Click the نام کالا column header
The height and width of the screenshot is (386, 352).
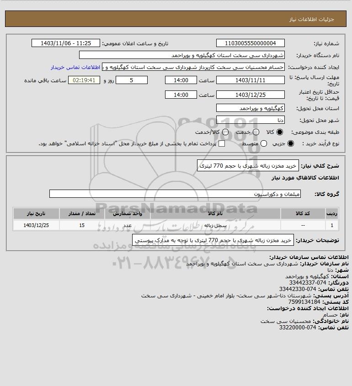pyautogui.click(x=215, y=213)
